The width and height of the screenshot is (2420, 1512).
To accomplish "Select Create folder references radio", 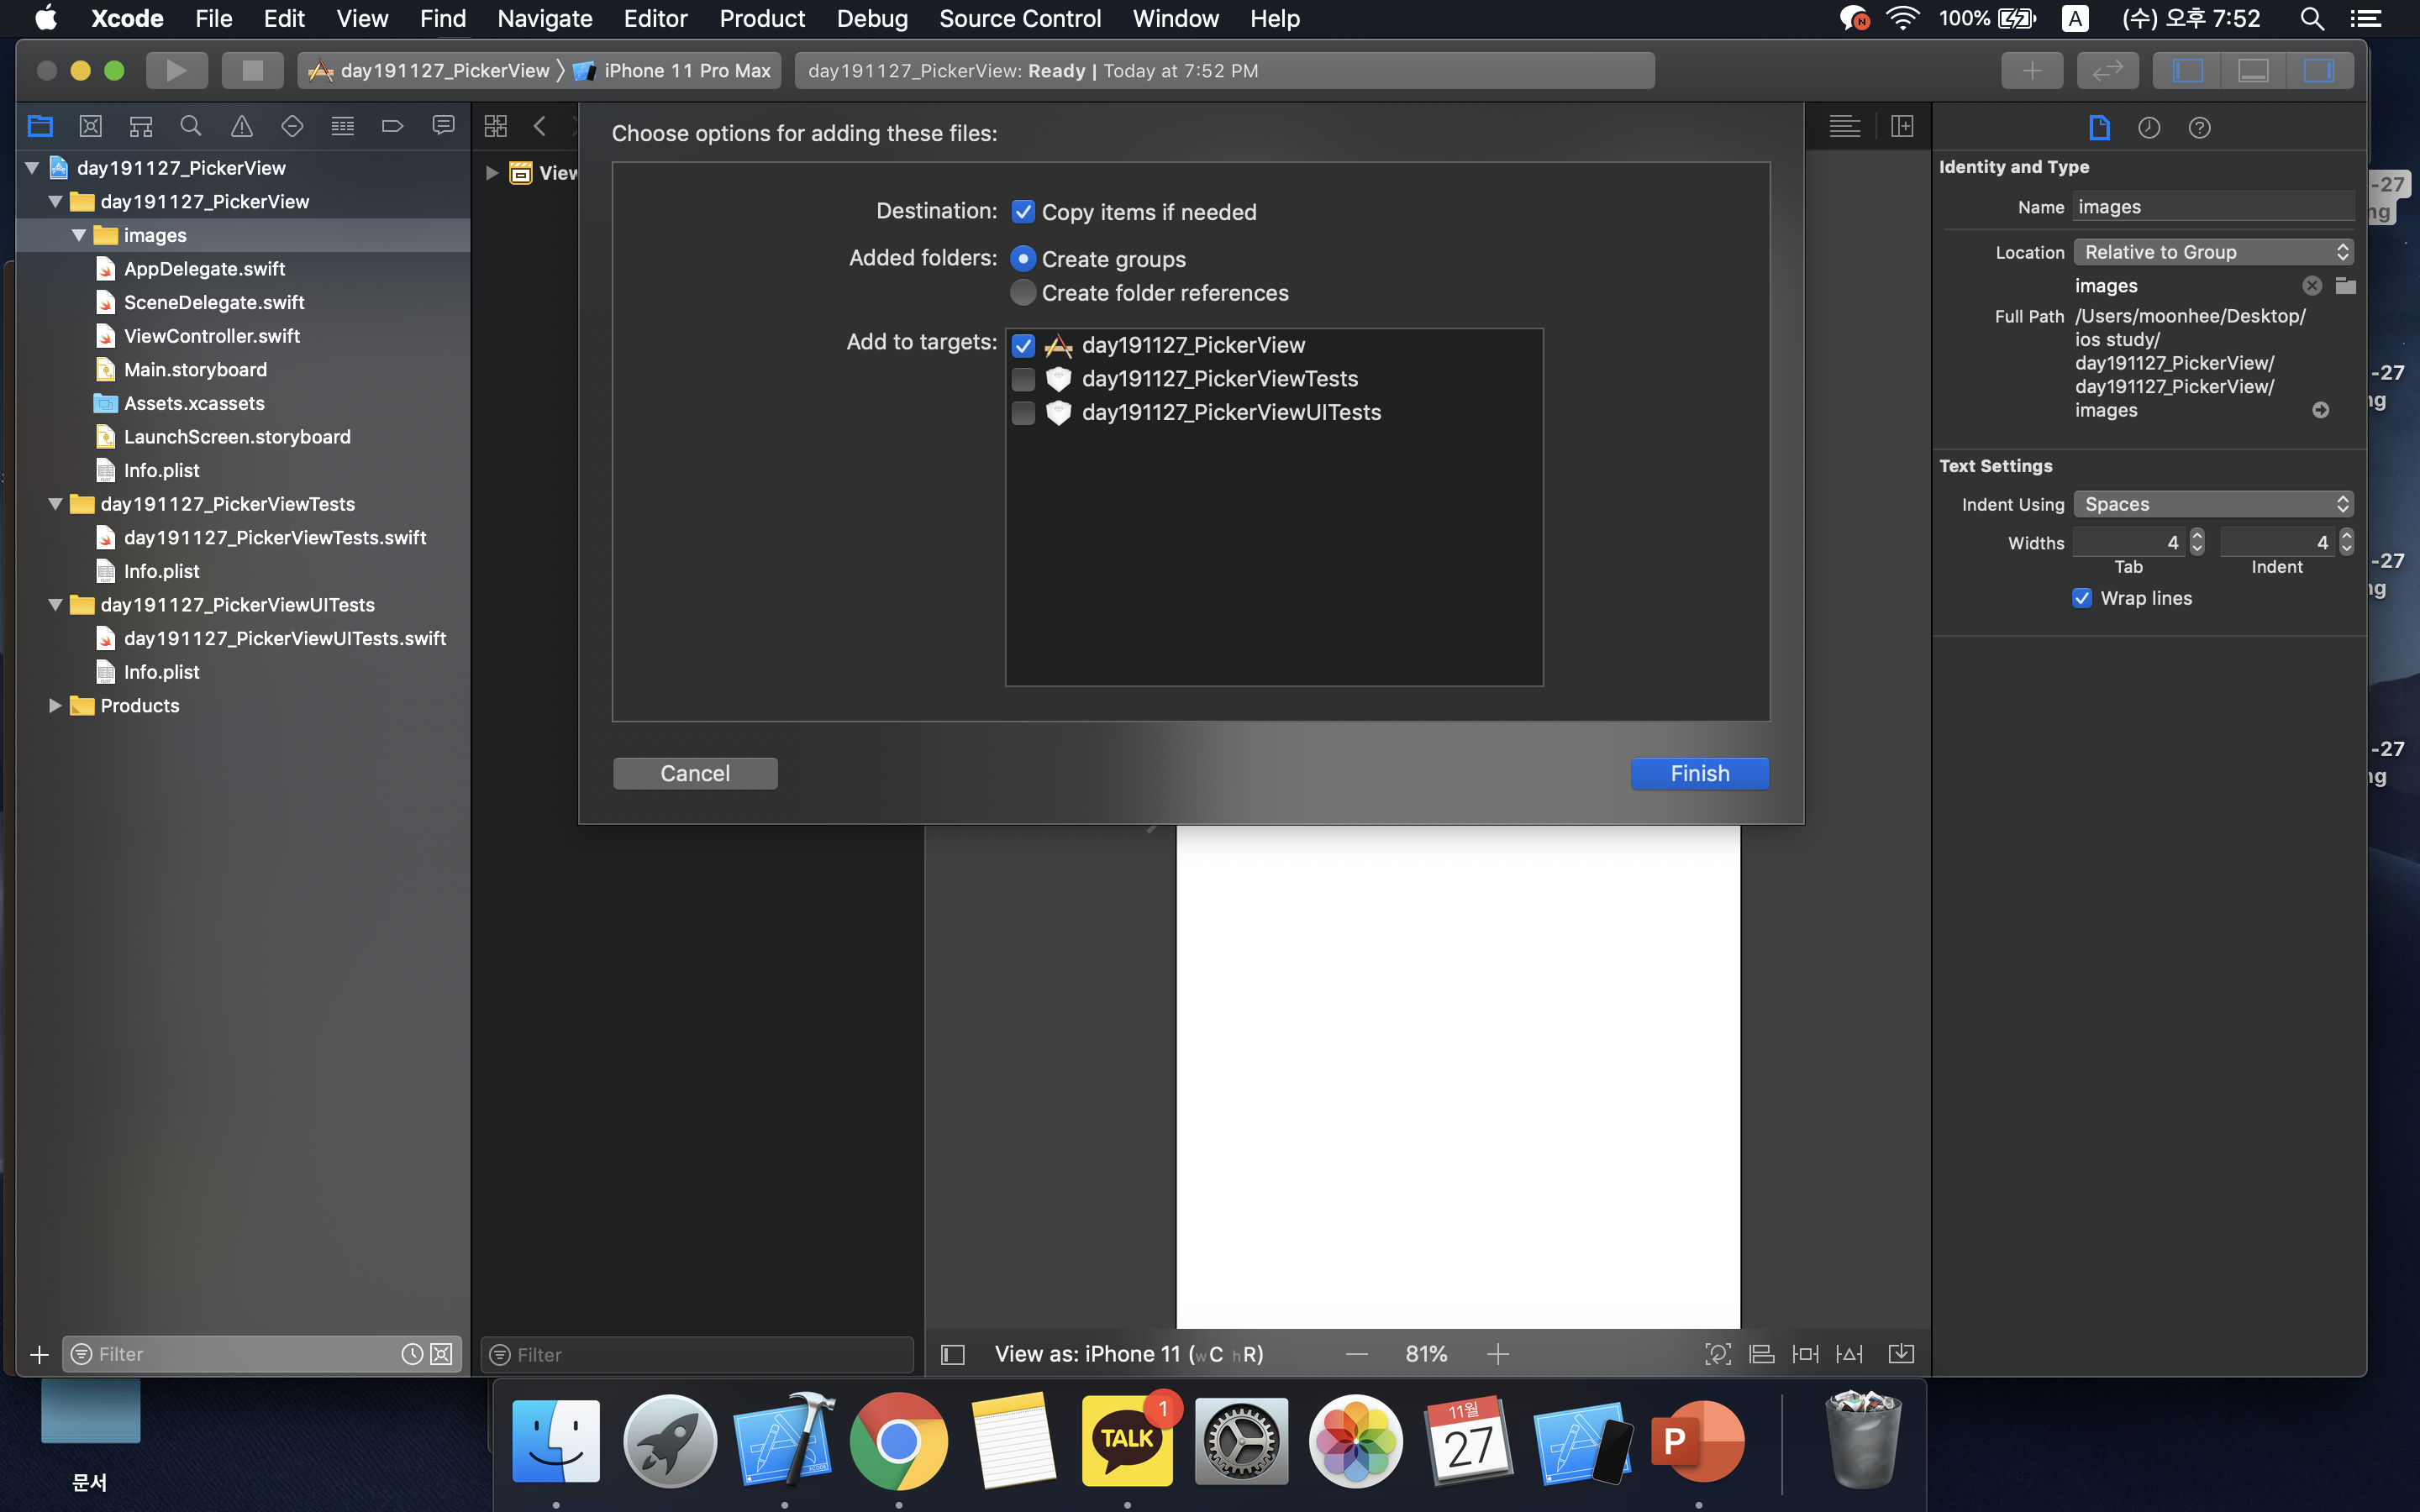I will 1022,293.
